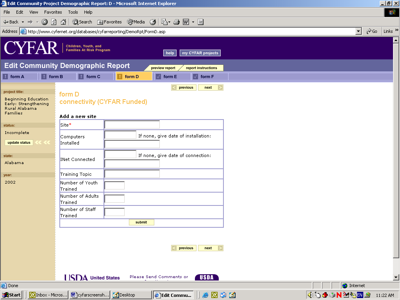Open the Help menu

click(88, 12)
